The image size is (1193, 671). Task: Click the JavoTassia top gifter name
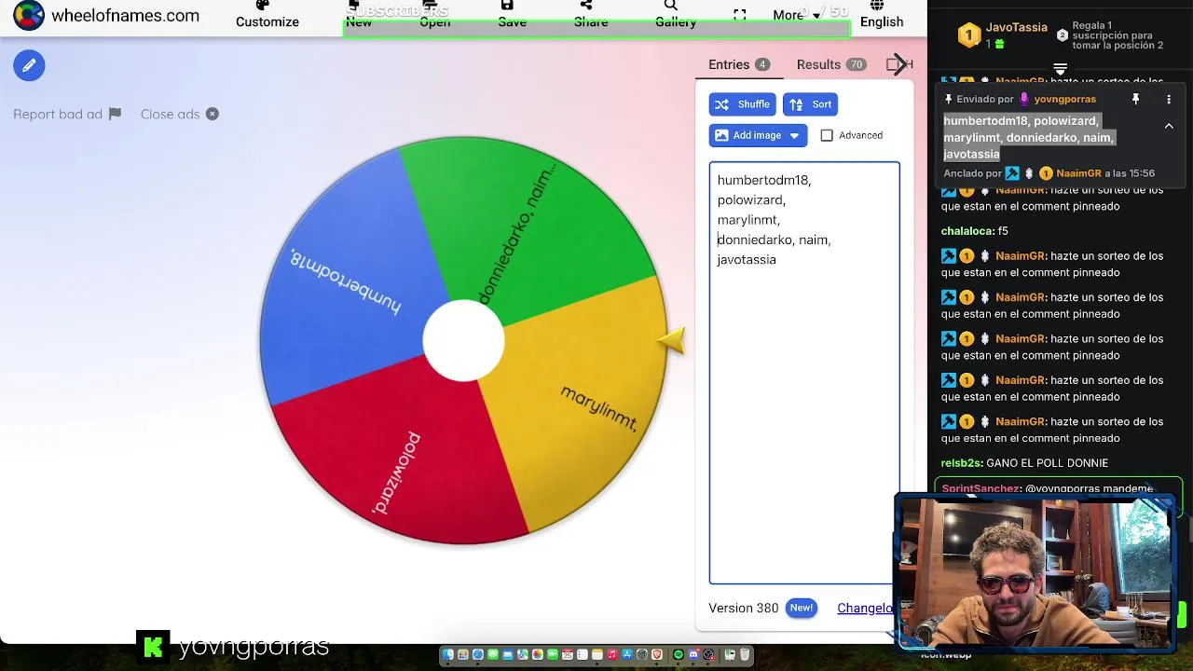[x=1017, y=28]
